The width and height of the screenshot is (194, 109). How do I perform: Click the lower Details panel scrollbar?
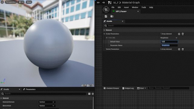pyautogui.click(x=93, y=103)
